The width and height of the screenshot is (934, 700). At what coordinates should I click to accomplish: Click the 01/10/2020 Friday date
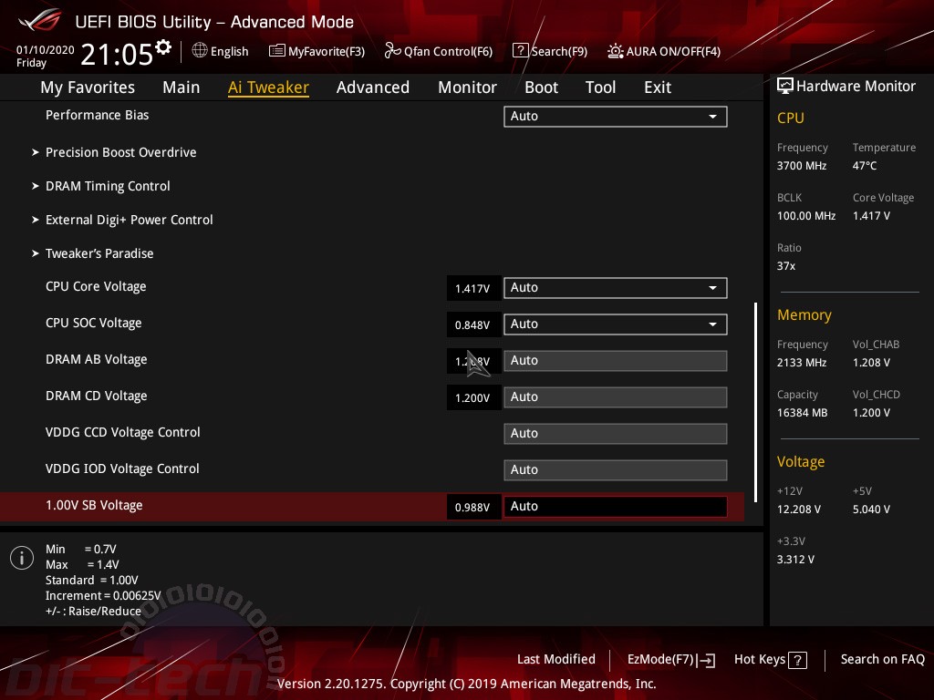click(46, 56)
